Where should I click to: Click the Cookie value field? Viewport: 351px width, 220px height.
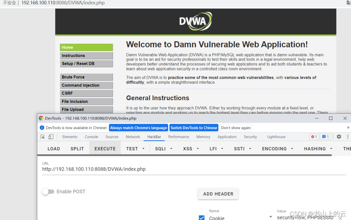(x=305, y=217)
